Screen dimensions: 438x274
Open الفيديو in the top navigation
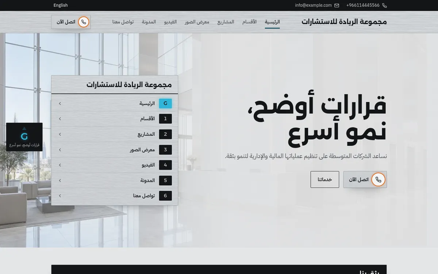(x=170, y=22)
